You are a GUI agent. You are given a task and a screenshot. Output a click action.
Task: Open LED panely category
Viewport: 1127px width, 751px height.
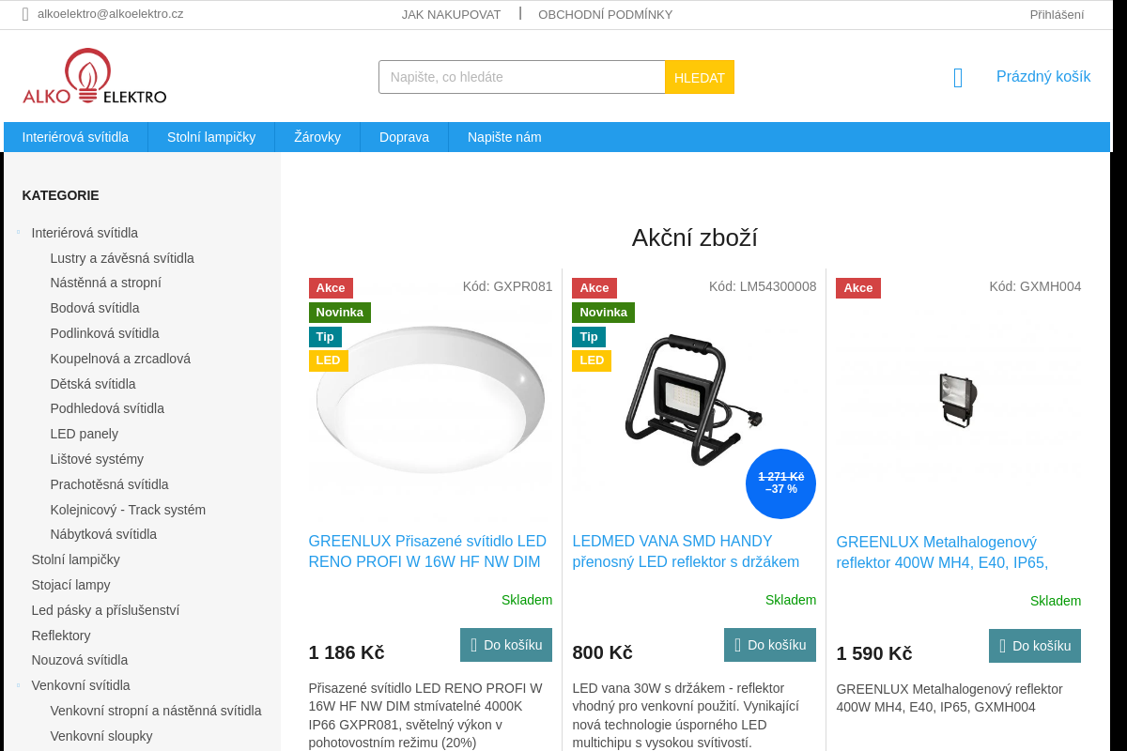[84, 434]
